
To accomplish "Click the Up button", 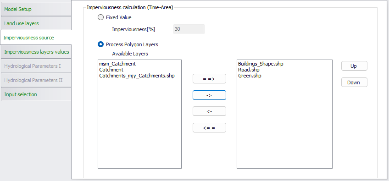I will tap(354, 66).
